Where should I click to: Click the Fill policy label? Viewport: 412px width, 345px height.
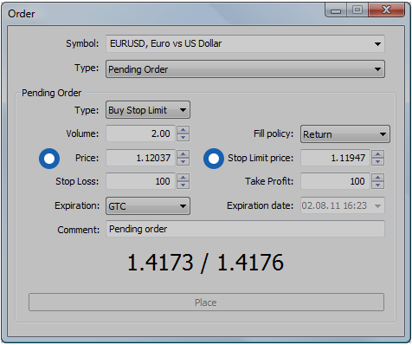(x=274, y=133)
